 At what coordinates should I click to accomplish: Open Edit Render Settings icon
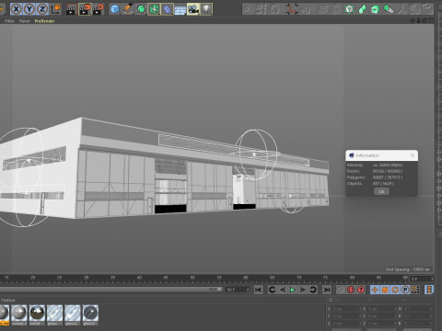coord(99,9)
